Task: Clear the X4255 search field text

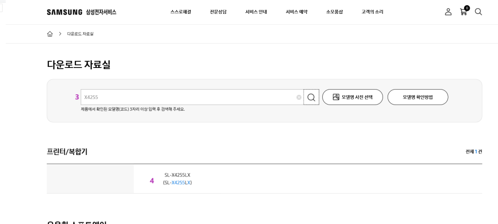Action: [x=299, y=97]
